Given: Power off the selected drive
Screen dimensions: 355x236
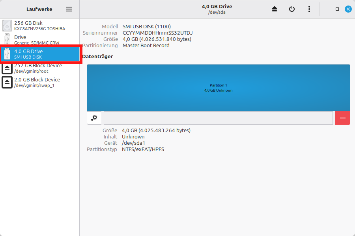Looking at the screenshot, I should (292, 9).
